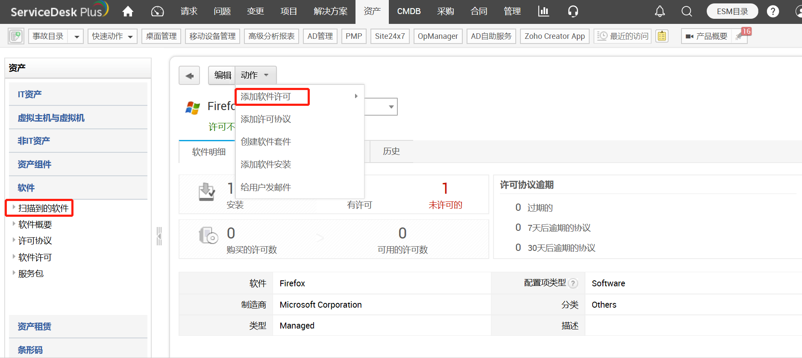Open 最近的访问 history button
This screenshot has width=802, height=358.
point(623,36)
